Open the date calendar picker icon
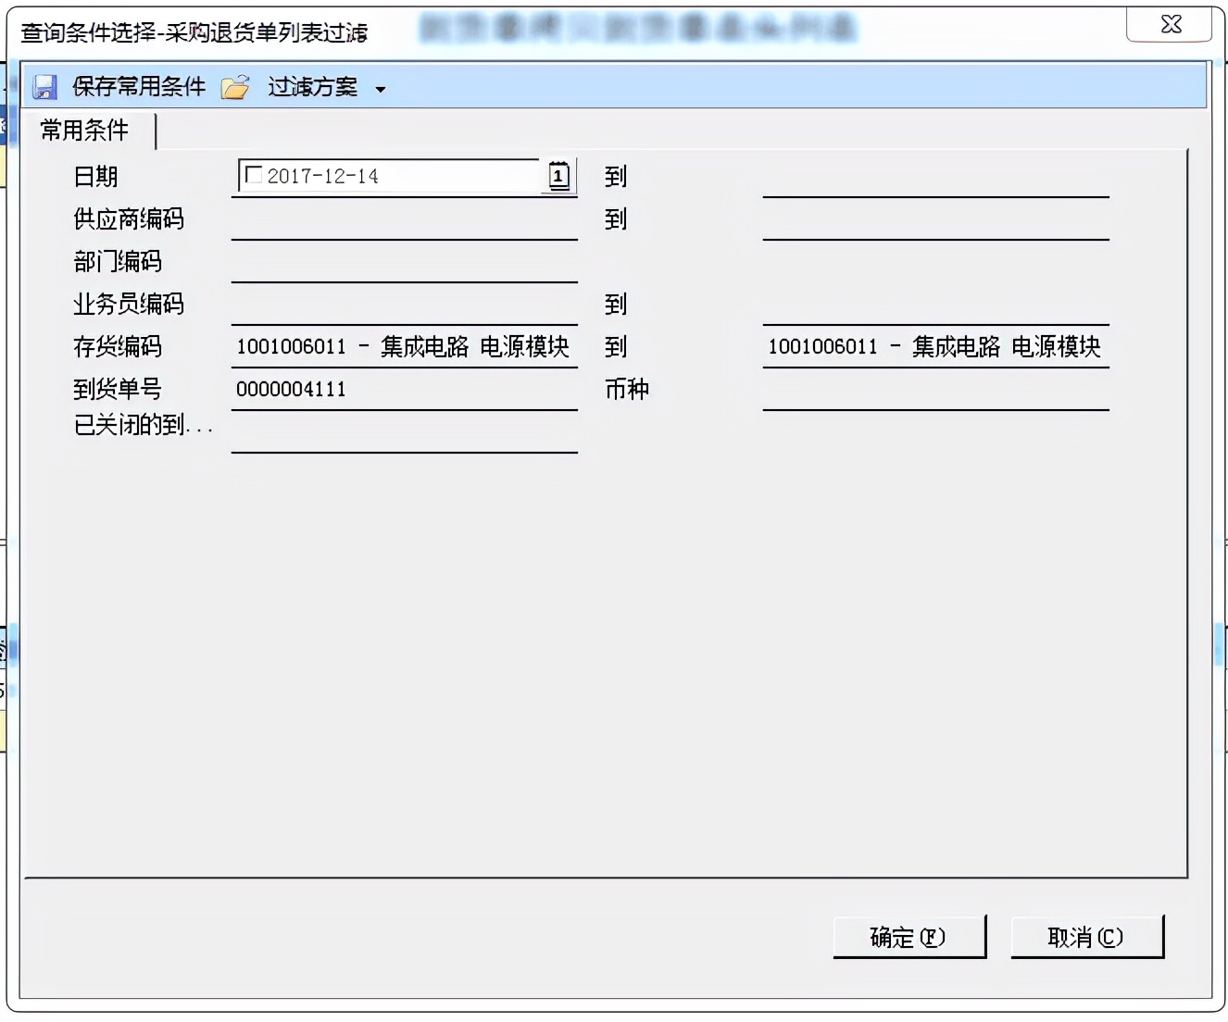Image resolution: width=1228 pixels, height=1022 pixels. (x=558, y=176)
